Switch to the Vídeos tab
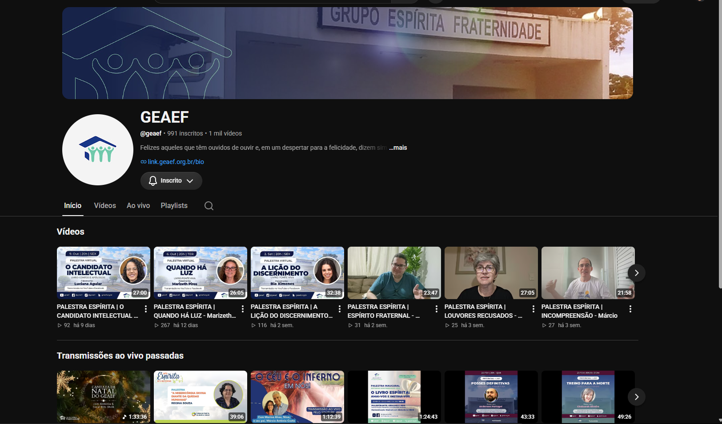Screen dimensions: 722x424 [105, 205]
